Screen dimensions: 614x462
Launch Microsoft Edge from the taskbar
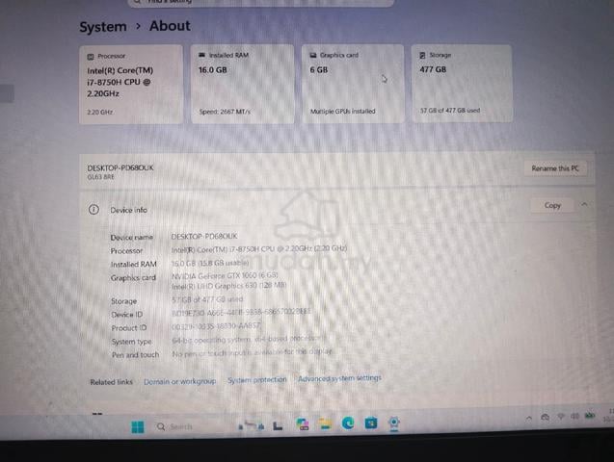click(x=348, y=423)
